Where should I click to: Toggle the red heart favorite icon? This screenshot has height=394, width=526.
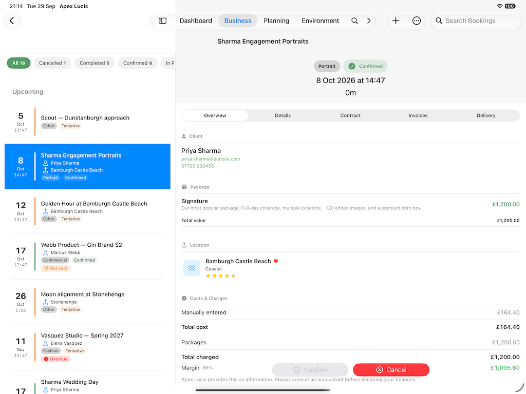pos(276,261)
